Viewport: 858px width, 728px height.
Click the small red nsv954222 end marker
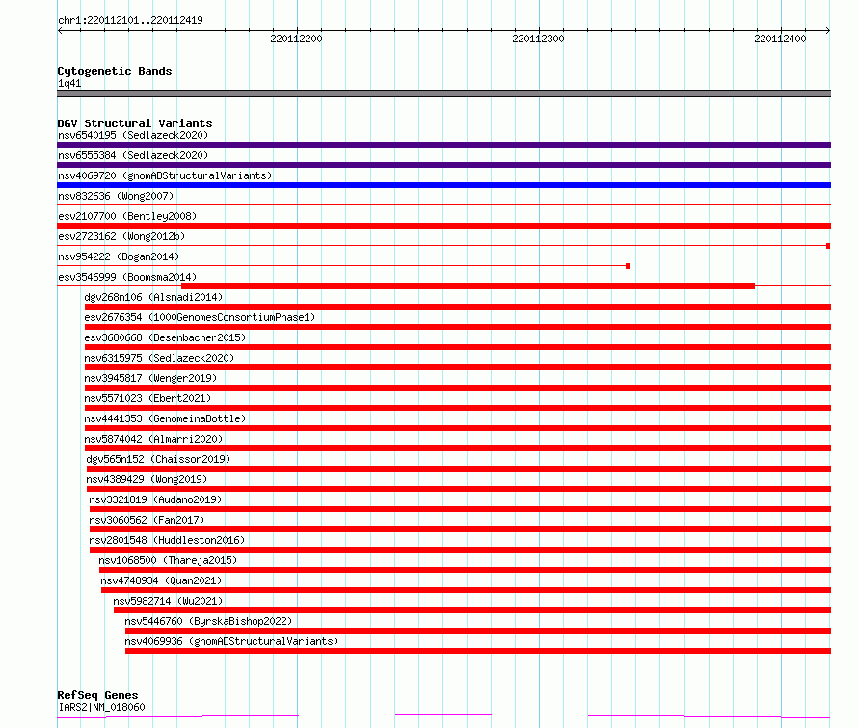pyautogui.click(x=628, y=266)
